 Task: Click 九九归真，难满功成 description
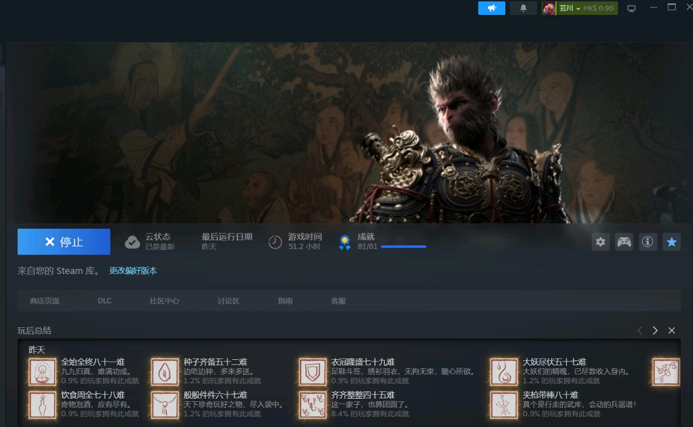(96, 372)
